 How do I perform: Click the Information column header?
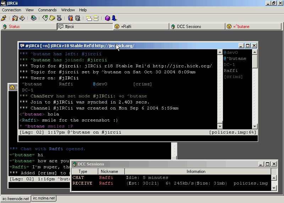[198, 171]
